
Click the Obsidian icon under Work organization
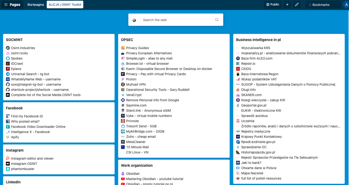122,174
